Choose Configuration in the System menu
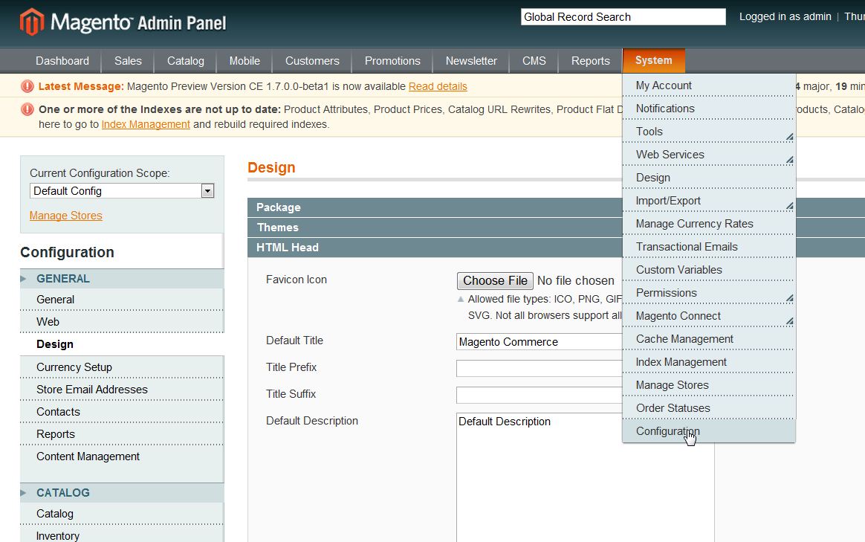This screenshot has height=542, width=865. pos(667,431)
